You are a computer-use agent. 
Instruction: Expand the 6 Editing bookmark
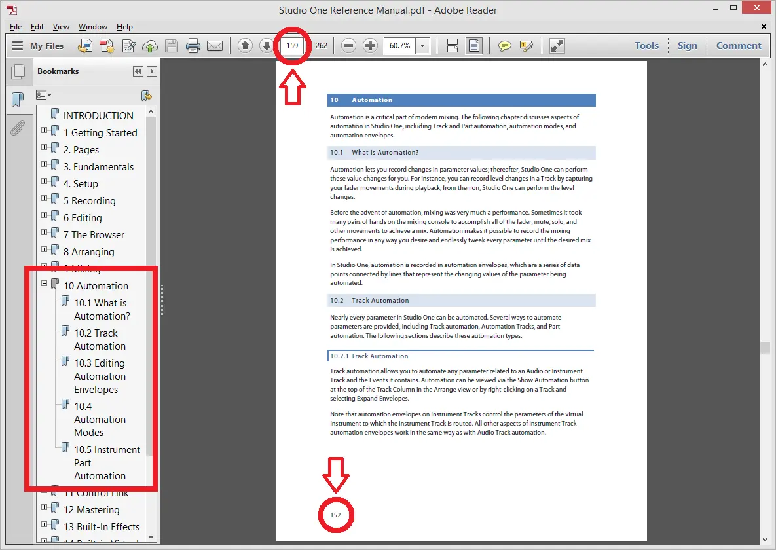click(44, 215)
